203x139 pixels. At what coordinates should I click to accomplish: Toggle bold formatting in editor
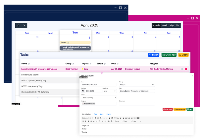pos(83,121)
